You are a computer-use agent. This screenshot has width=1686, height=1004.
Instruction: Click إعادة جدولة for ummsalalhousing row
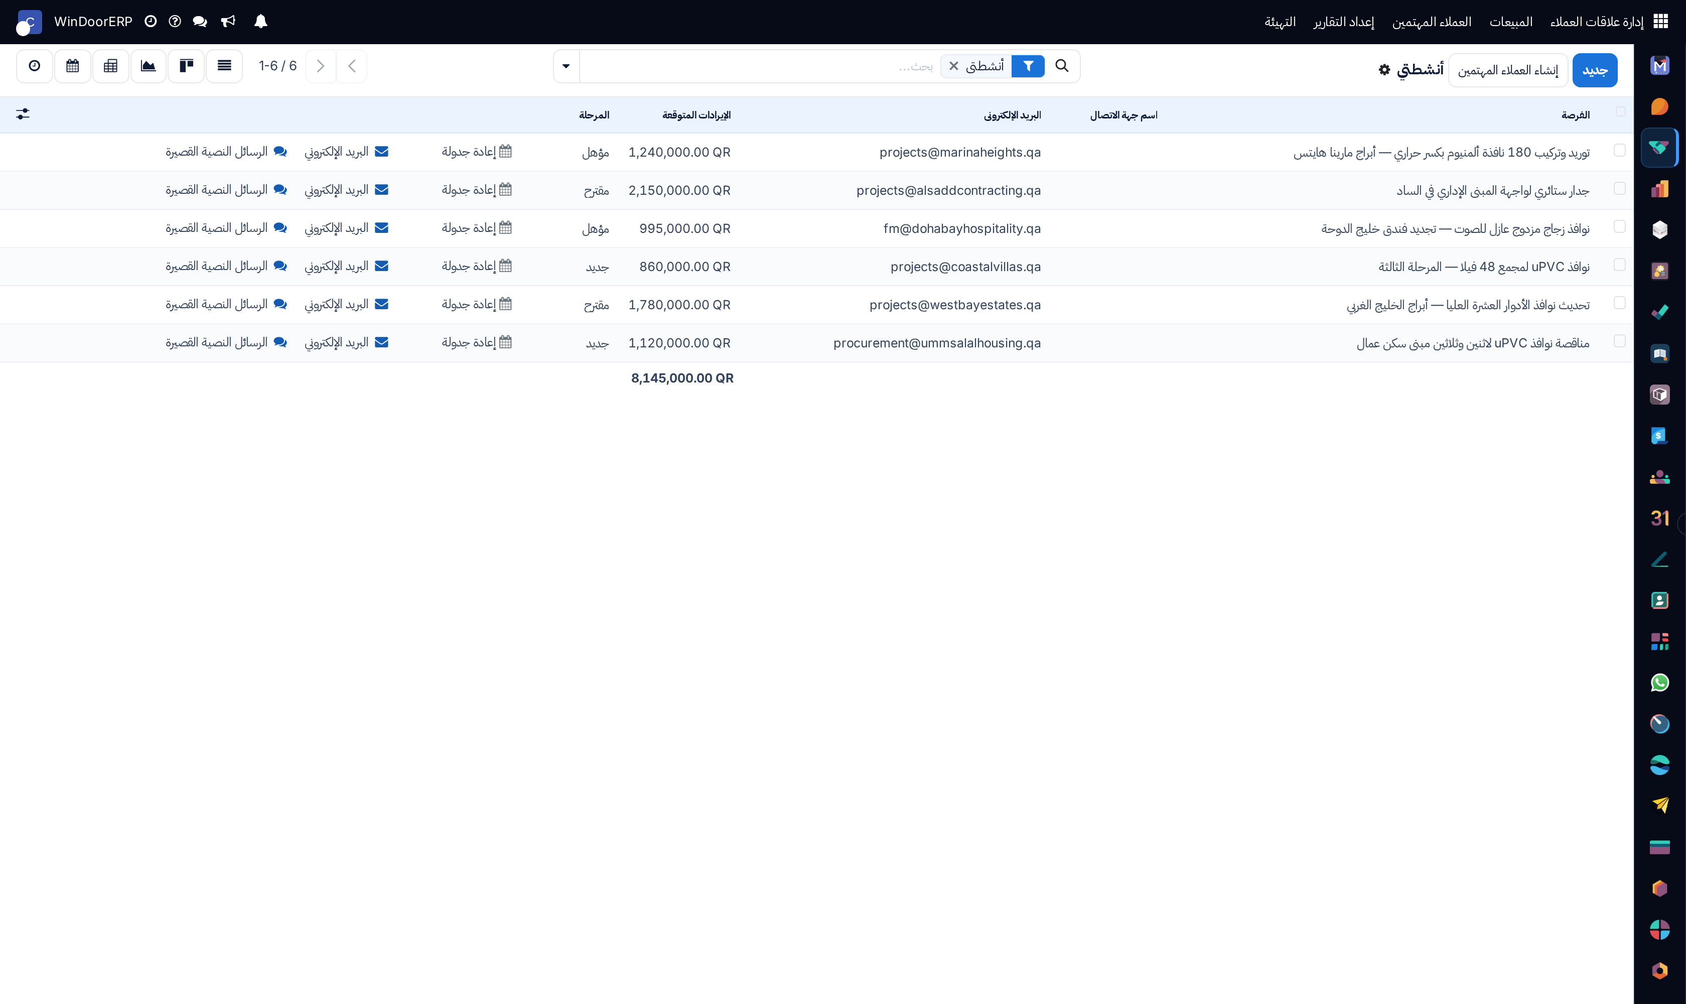(477, 342)
